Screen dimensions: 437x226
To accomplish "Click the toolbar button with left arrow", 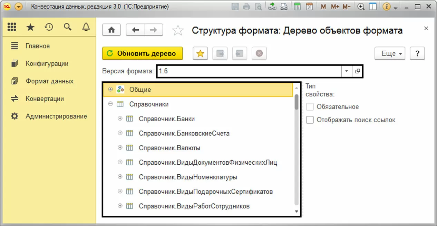I will (x=240, y=53).
